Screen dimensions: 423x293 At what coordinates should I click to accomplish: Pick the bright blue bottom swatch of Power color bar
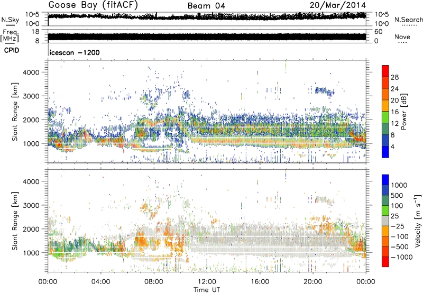(385, 152)
